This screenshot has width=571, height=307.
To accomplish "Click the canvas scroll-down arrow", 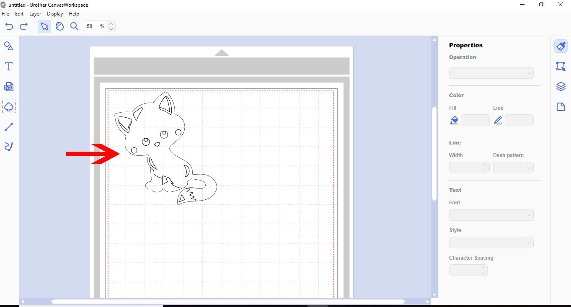I will click(x=434, y=295).
